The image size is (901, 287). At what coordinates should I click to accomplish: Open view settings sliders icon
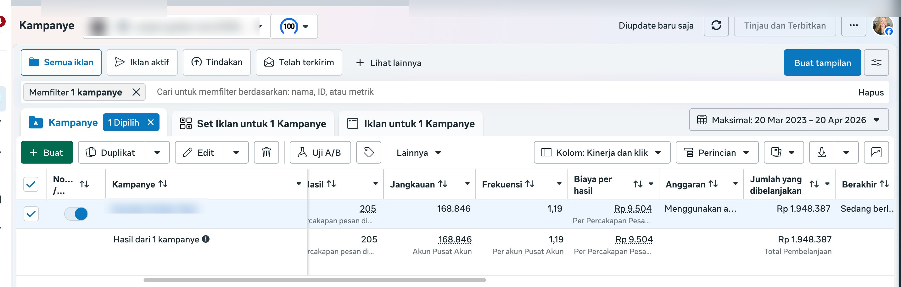(876, 62)
